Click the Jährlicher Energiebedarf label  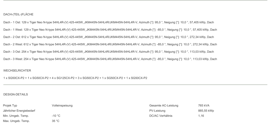[19, 111]
